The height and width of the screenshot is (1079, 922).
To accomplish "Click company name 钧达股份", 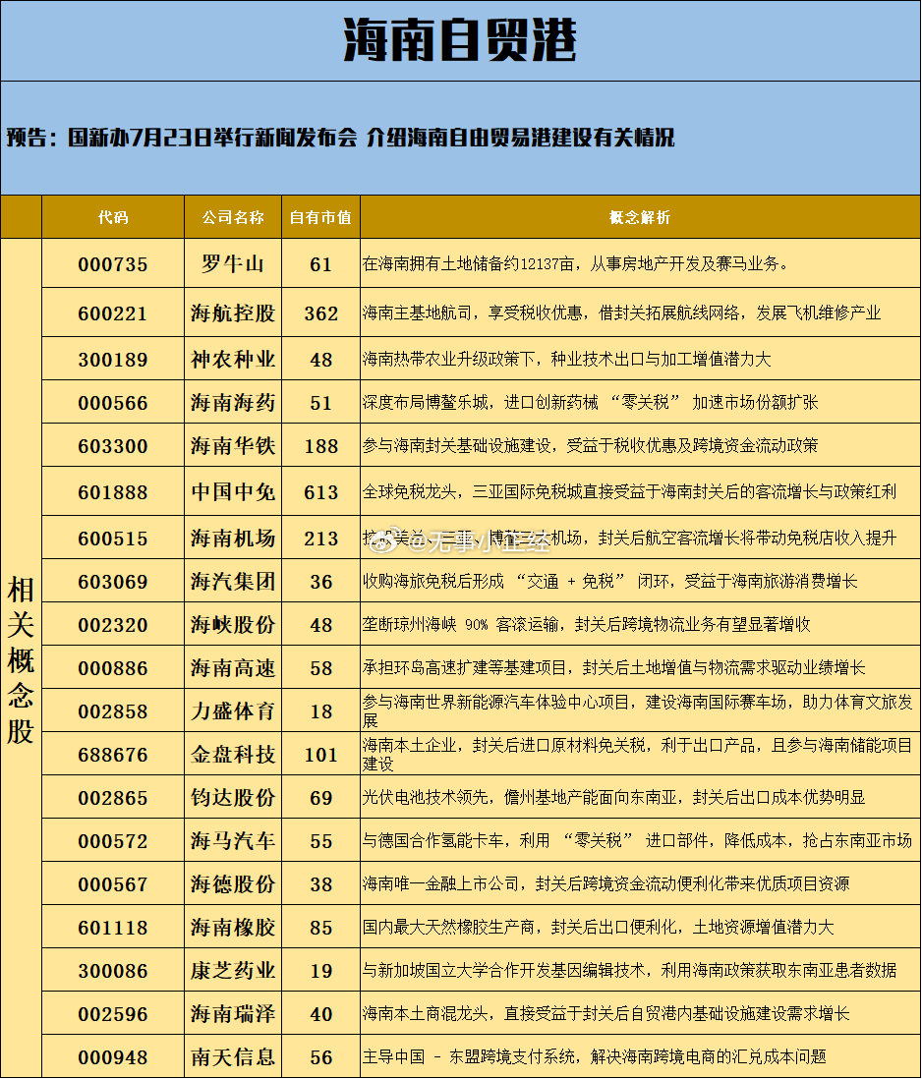I will pyautogui.click(x=233, y=798).
